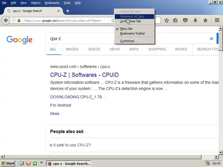
Task: Open the Downloads arrow button
Action: (x=195, y=20)
